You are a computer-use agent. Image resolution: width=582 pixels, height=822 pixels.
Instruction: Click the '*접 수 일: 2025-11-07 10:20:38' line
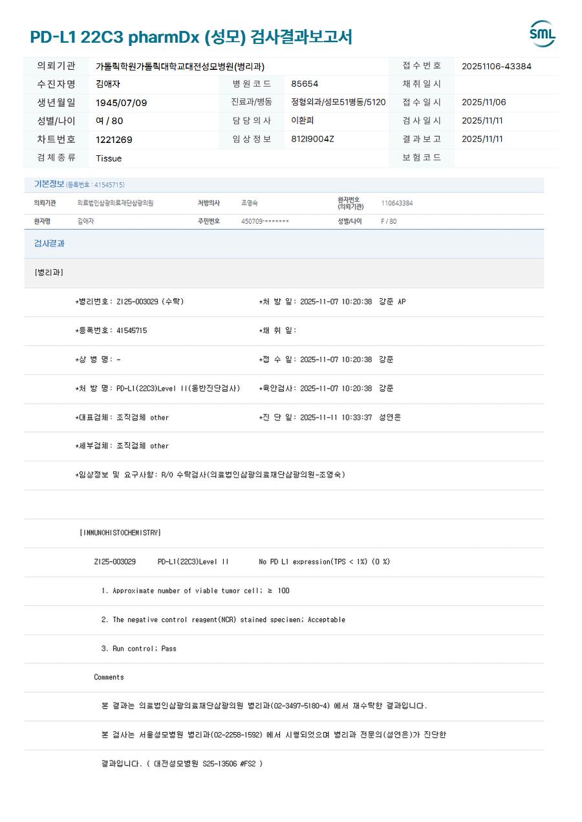[x=316, y=360]
